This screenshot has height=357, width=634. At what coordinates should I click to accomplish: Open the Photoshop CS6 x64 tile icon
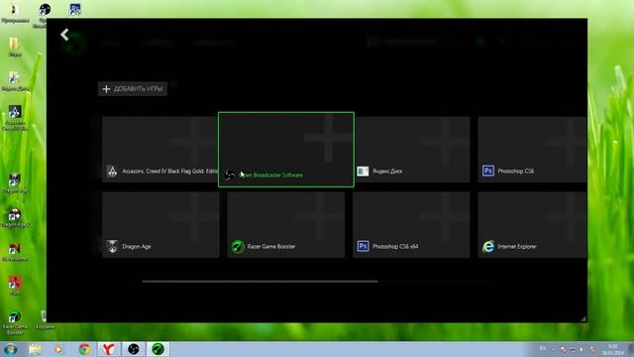pos(363,246)
